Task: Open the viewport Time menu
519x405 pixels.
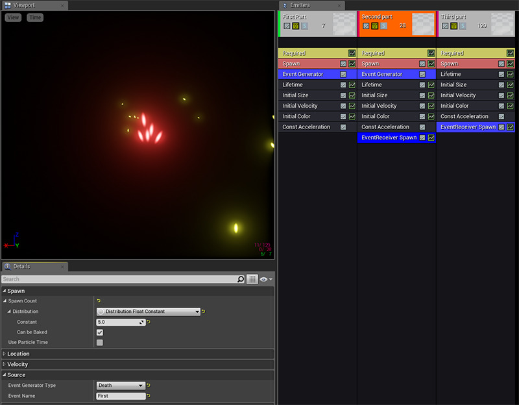Action: point(35,18)
